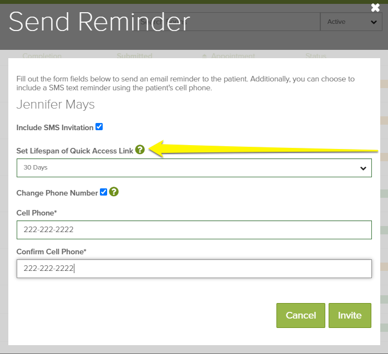Click the Set Lifespan of Quick Access Link label
The image size is (388, 354).
point(74,150)
